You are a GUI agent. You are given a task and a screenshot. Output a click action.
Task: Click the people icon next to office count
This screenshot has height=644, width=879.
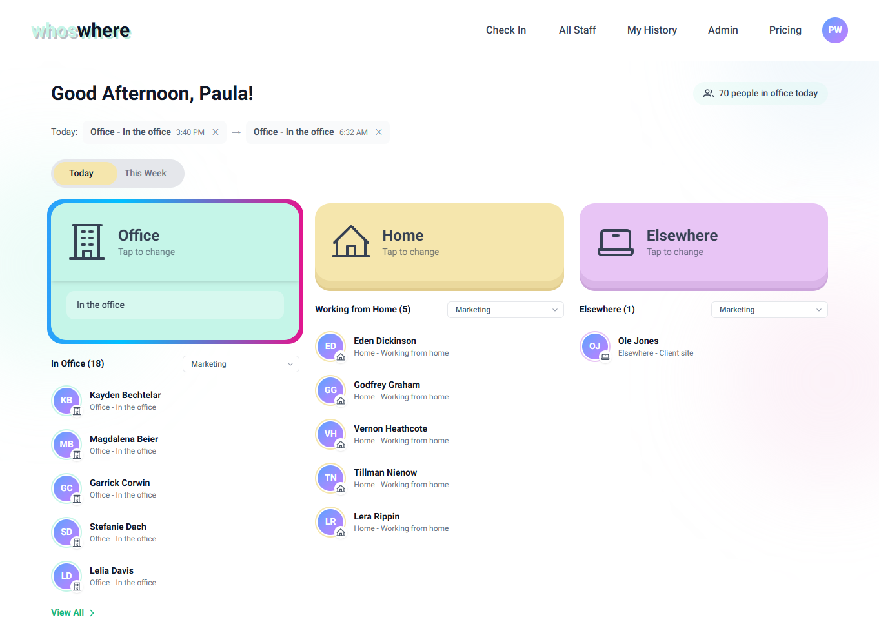click(x=708, y=93)
